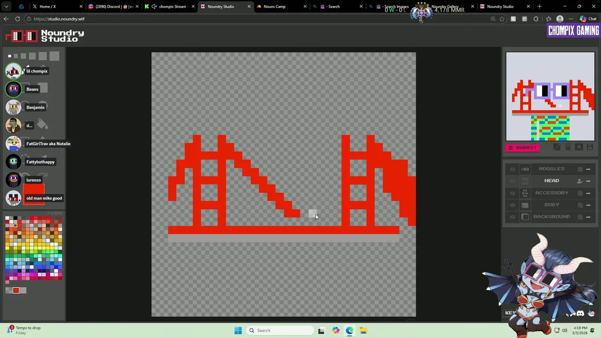
Task: Open Head layer options ellipsis menu
Action: tap(588, 181)
